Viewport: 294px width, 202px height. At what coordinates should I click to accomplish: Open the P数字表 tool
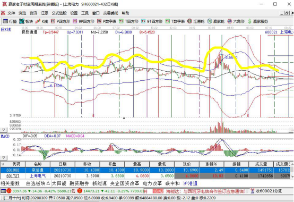(x=107, y=21)
